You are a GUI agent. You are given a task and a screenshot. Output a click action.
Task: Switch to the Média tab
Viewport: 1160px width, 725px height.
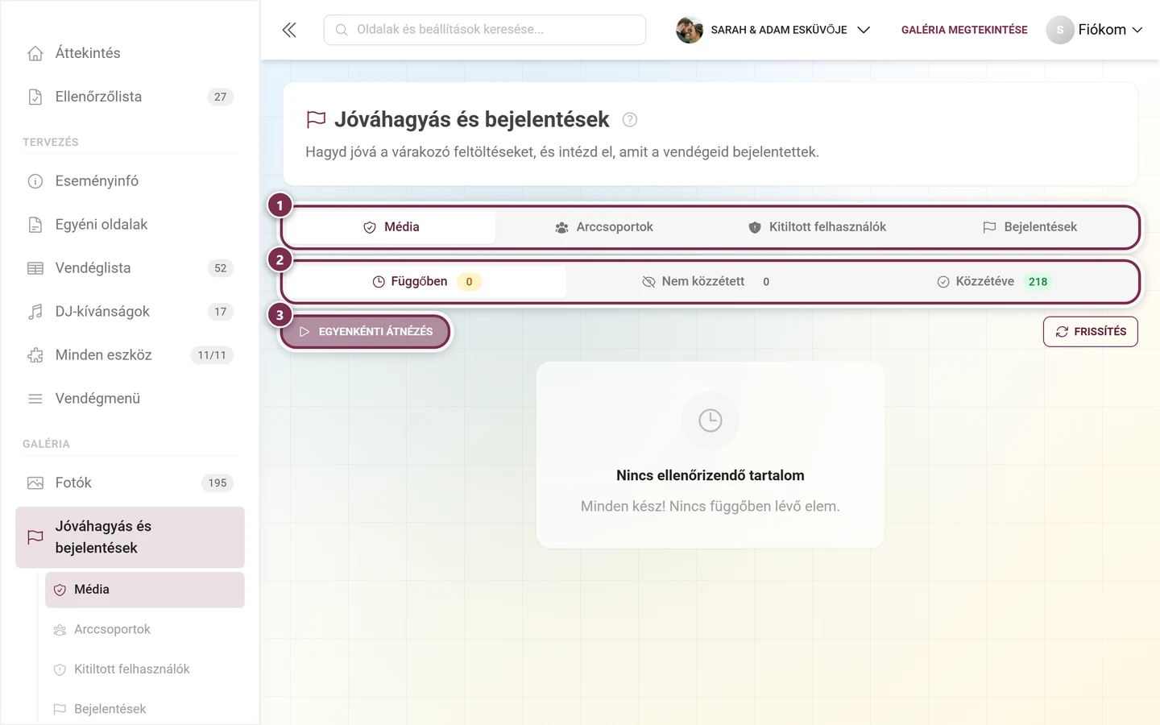pos(391,227)
